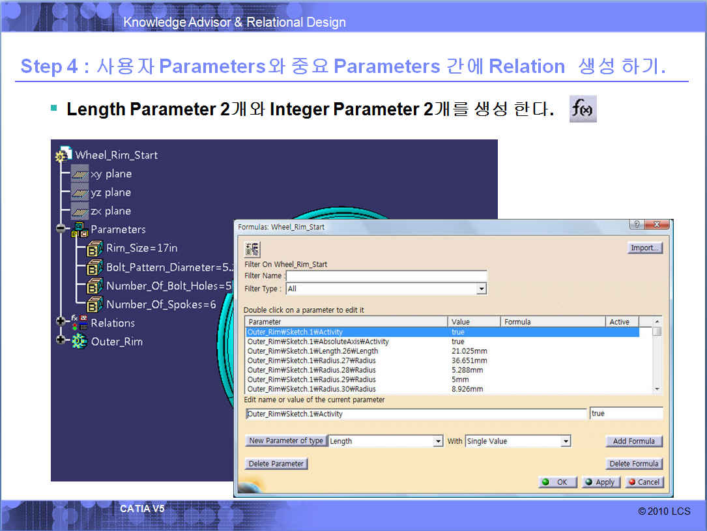Expand the Relations tree node
This screenshot has height=531, width=707.
tap(61, 322)
